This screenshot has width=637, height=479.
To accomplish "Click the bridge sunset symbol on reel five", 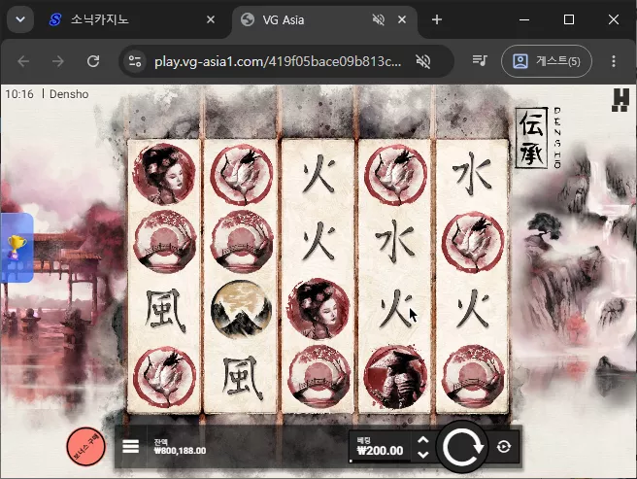I will coord(473,377).
